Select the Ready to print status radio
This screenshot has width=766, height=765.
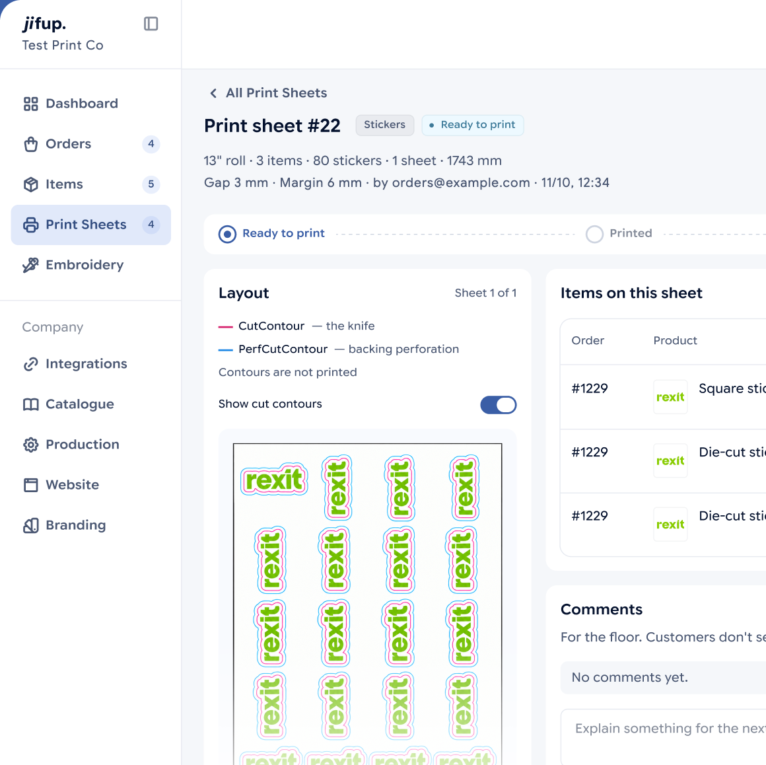click(227, 234)
